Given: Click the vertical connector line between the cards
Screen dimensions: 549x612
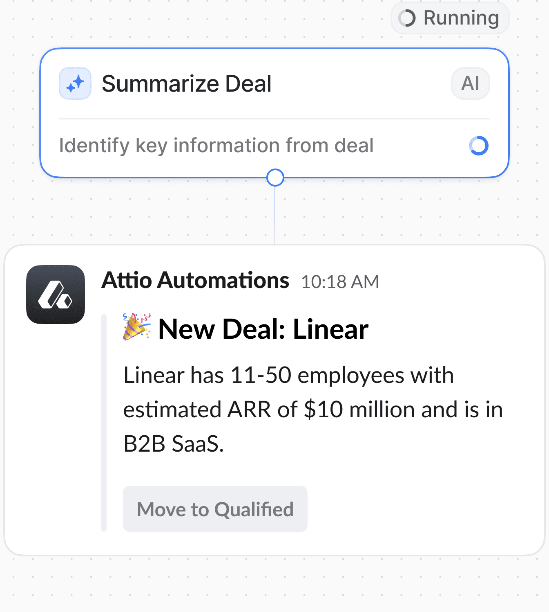Looking at the screenshot, I should [274, 216].
